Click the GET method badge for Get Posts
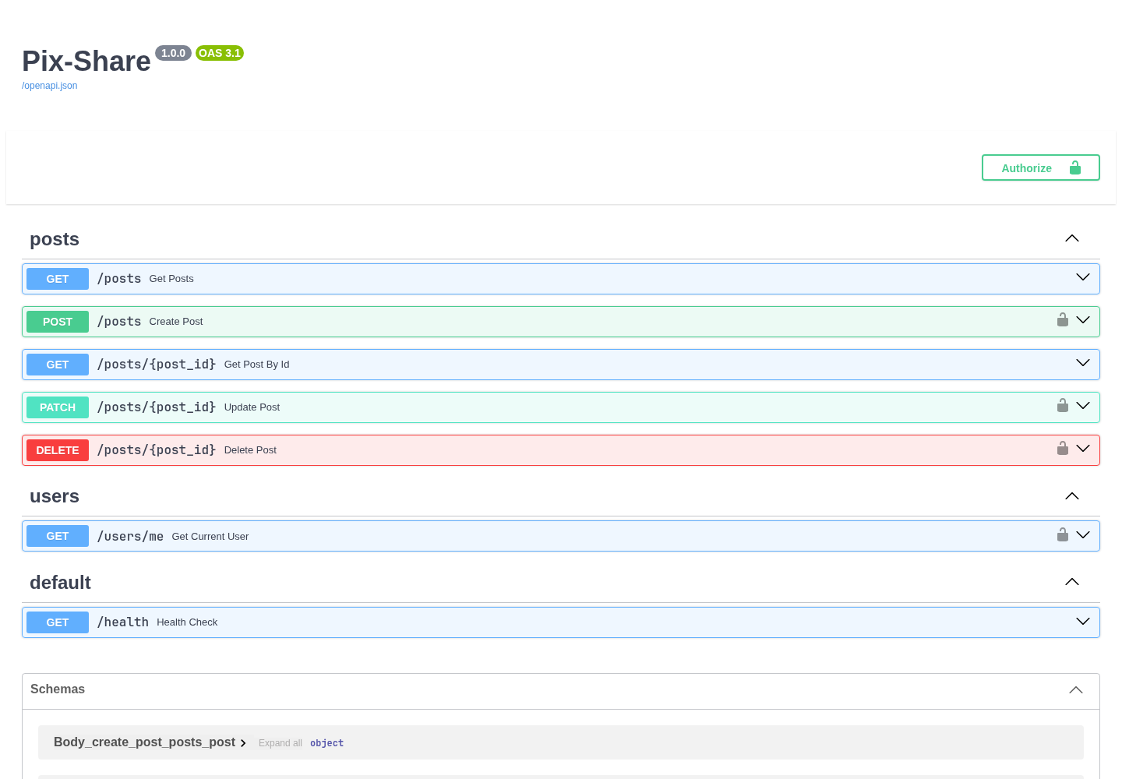 click(58, 279)
